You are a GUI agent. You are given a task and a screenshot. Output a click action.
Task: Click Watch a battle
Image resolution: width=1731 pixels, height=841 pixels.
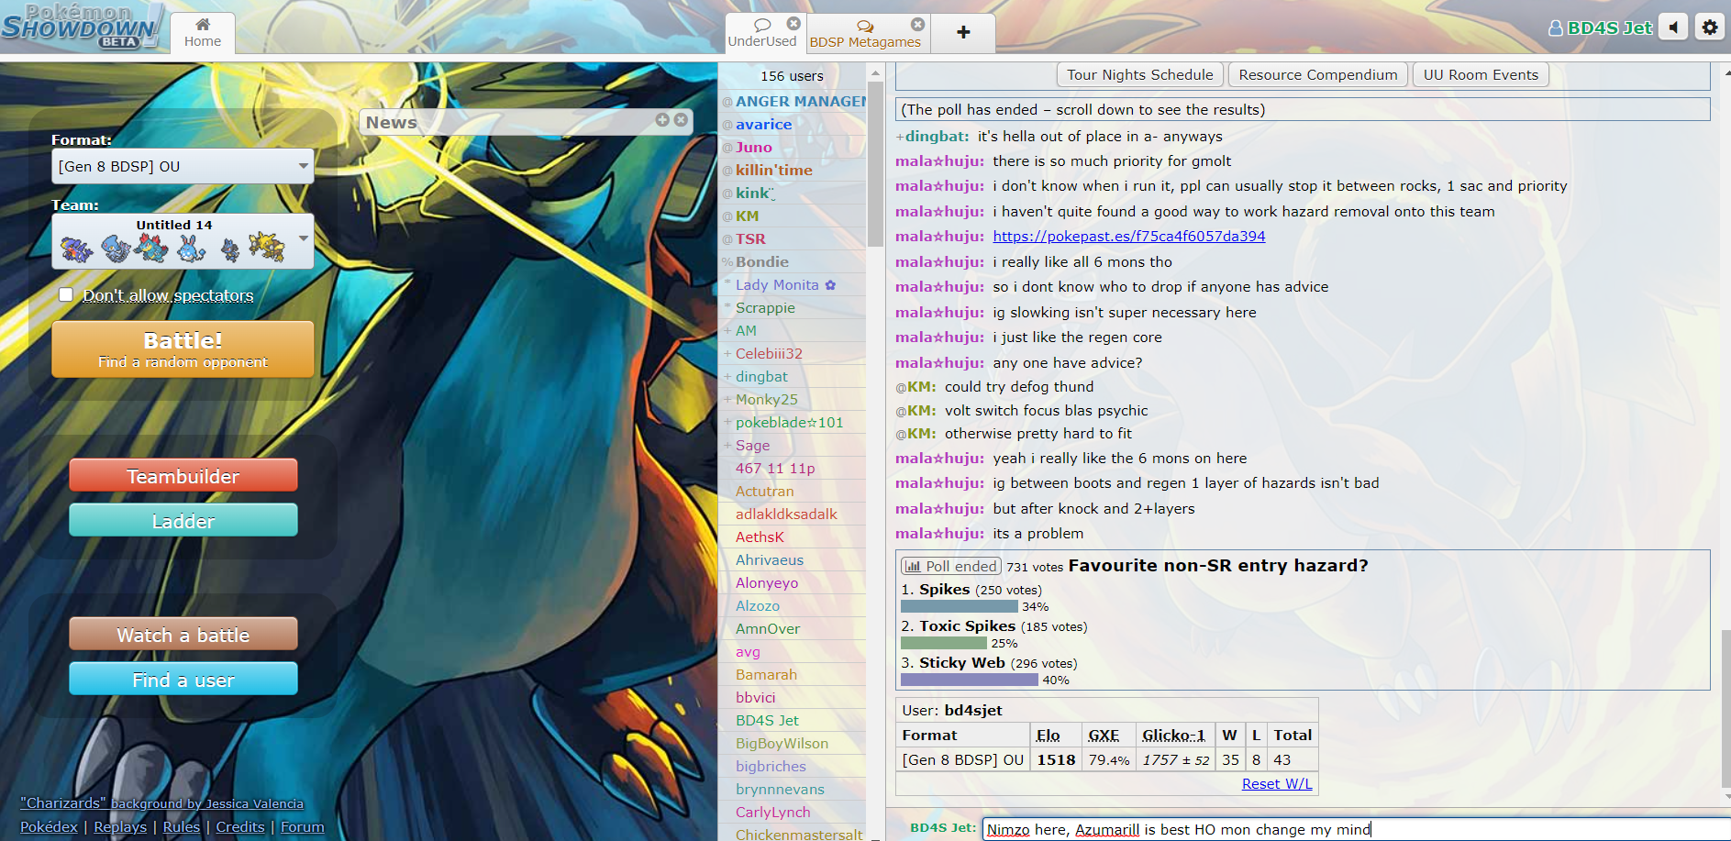click(183, 635)
